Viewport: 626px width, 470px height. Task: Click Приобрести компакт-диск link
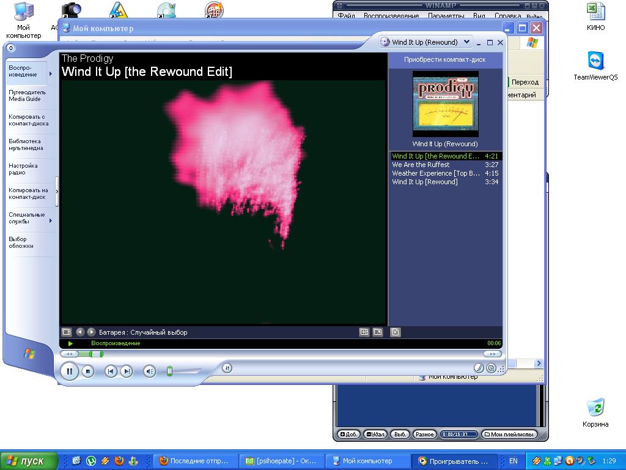(x=445, y=59)
